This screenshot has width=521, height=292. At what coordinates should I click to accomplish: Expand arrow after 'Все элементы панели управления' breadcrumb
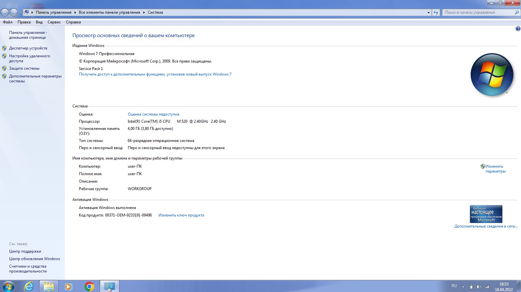click(144, 12)
